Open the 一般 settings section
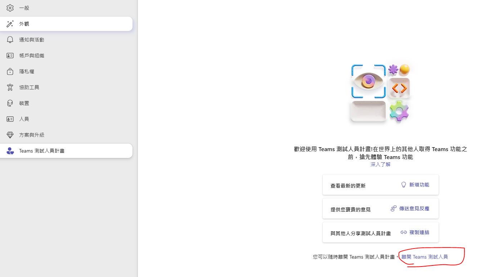Viewport: 484px width, 277px height. point(24,8)
